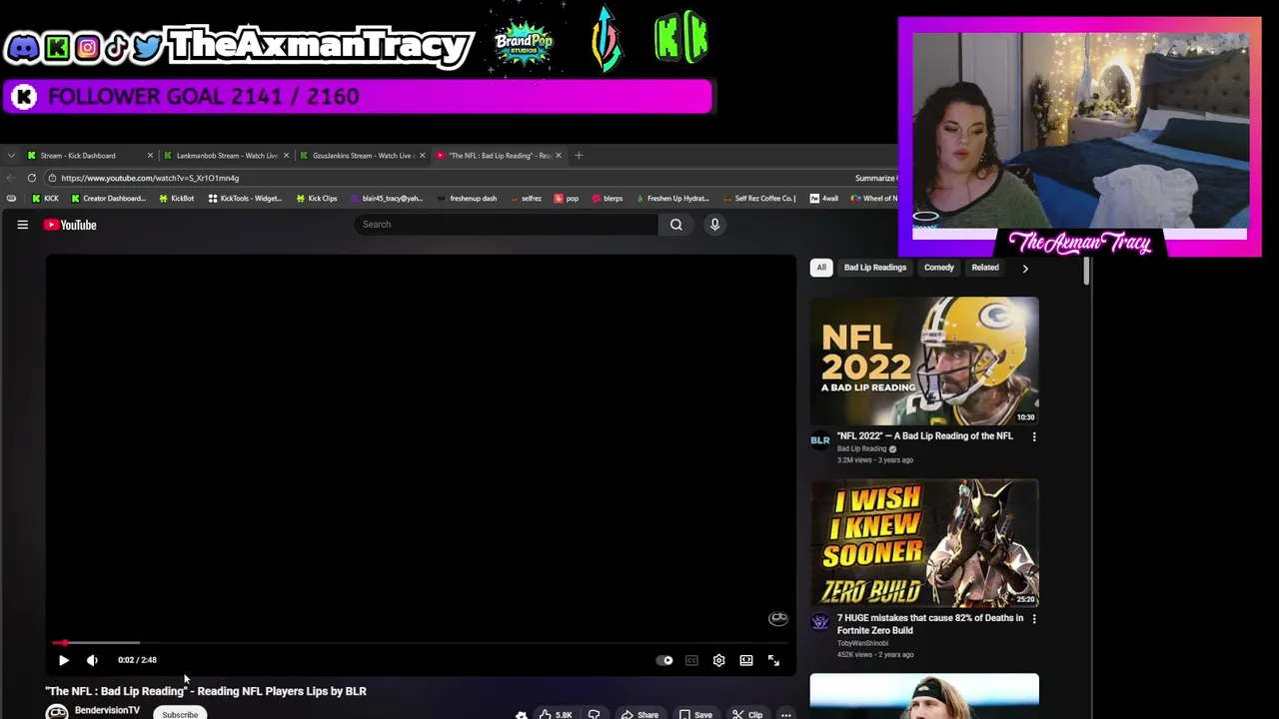This screenshot has width=1279, height=719.
Task: Seek along the video progress bar
Action: (x=420, y=643)
